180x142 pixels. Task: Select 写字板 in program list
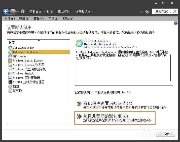(x=39, y=91)
